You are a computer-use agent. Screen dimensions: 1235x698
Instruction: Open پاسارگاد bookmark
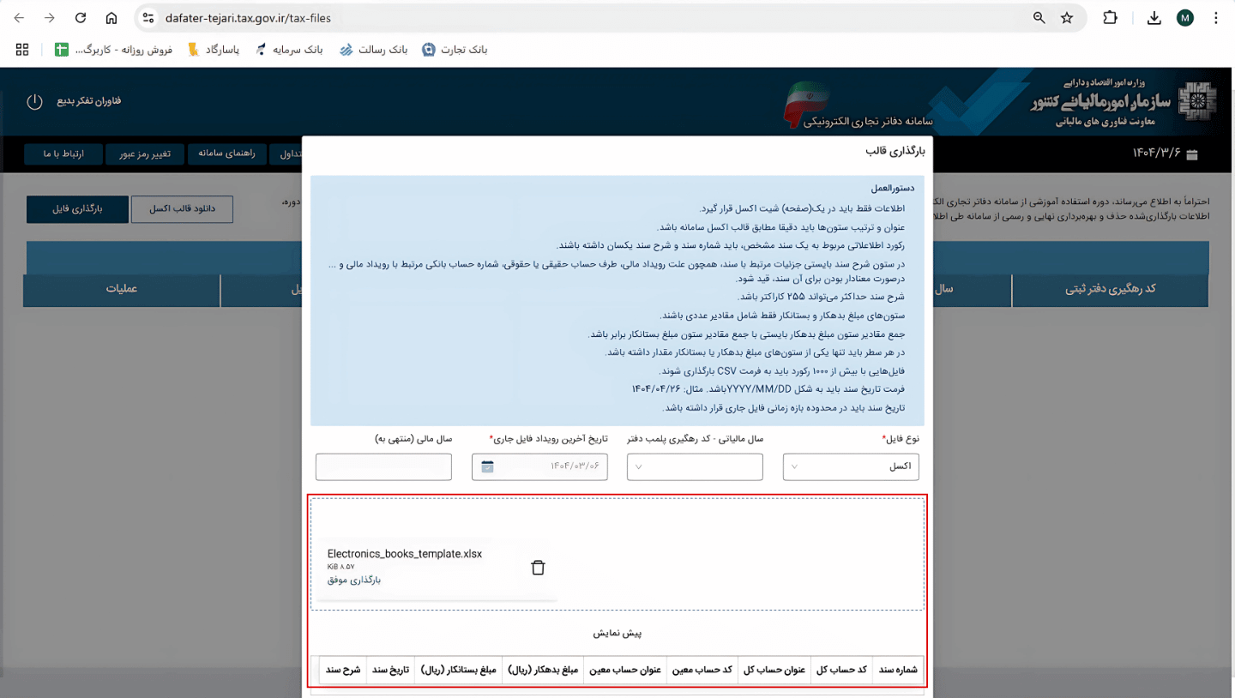click(x=213, y=50)
